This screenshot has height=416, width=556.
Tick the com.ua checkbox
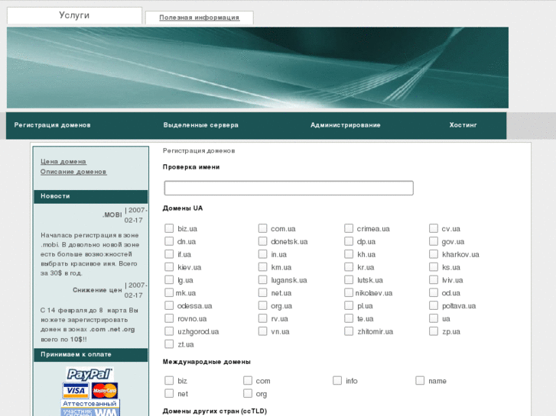[x=262, y=228]
